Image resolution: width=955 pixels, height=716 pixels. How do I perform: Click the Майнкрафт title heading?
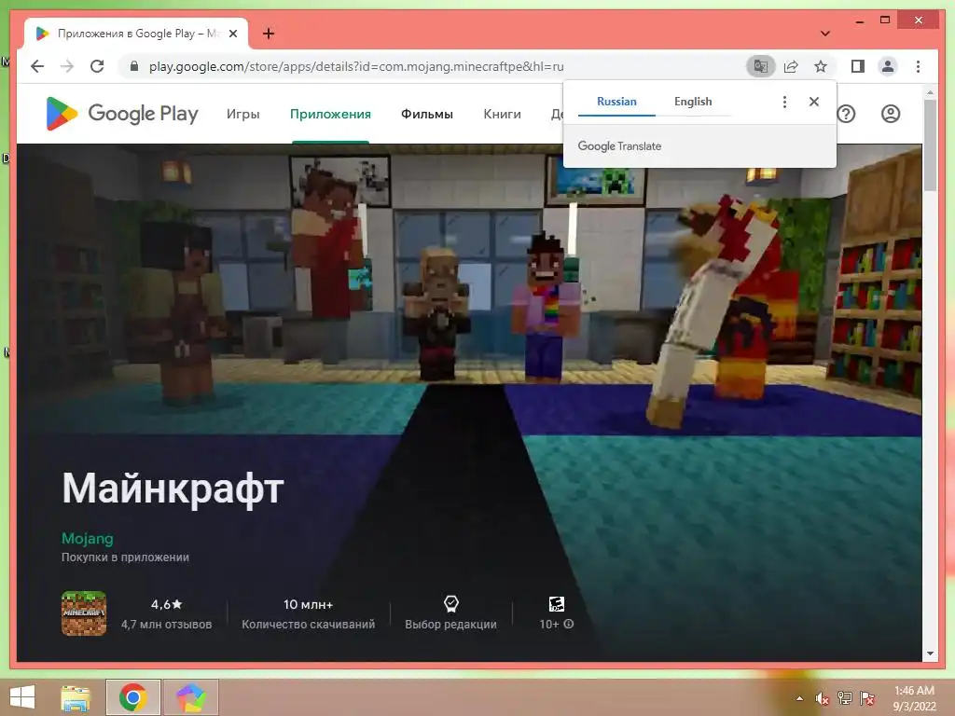coord(173,489)
